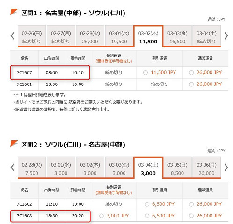Show earlier dates for Nagoya–Seoul segment

(12, 36)
